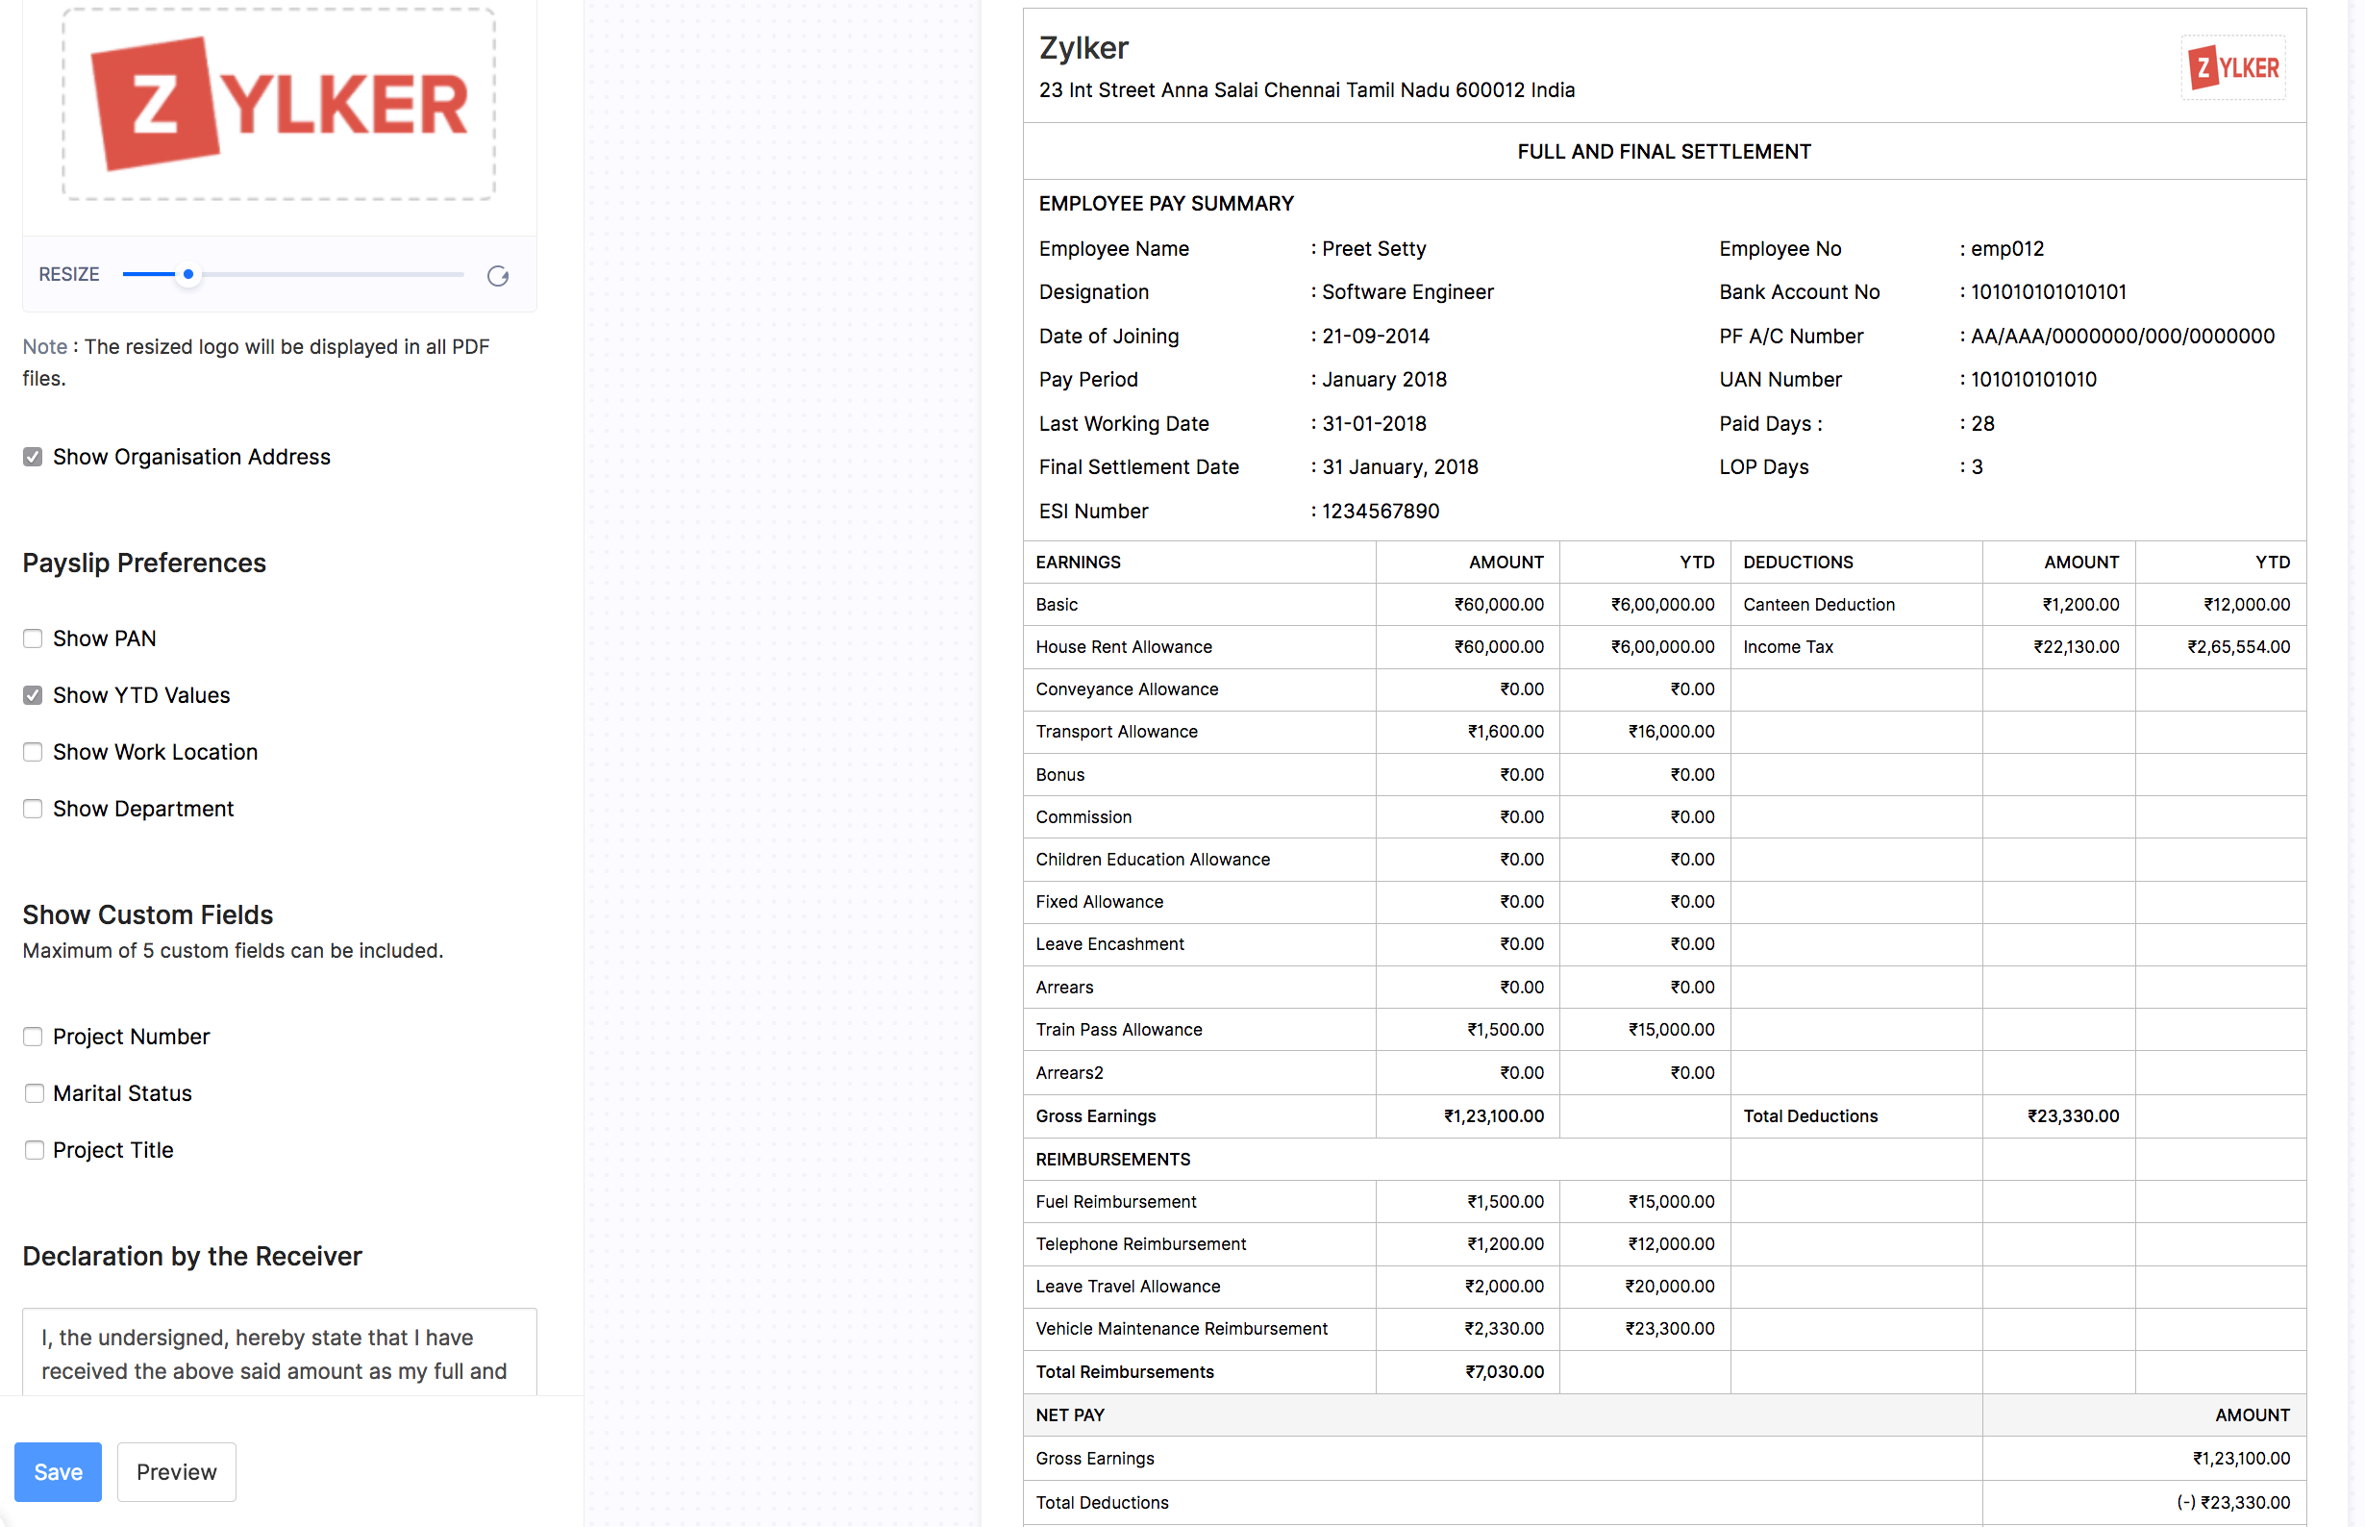Screen dimensions: 2365x1527
Task: Click the 'Arrears2' row label
Action: (x=1069, y=1073)
